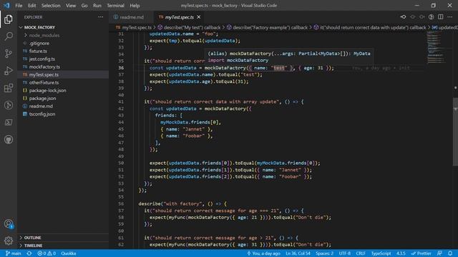Open the Explorer view in activity bar
458x257 pixels.
click(9, 19)
